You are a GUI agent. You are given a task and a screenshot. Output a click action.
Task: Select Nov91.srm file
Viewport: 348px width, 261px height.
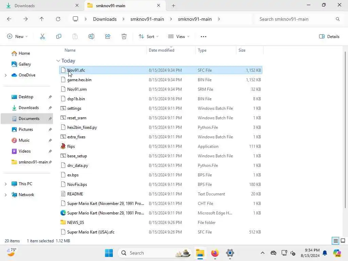click(161, 89)
